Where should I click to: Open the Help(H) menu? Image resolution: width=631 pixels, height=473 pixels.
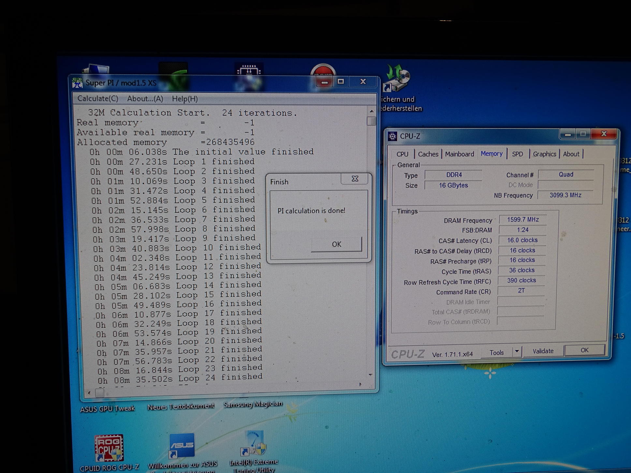click(185, 99)
